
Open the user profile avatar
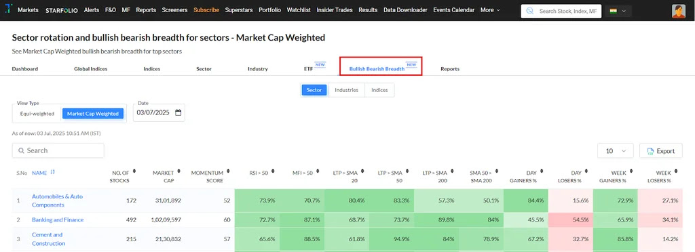click(678, 11)
